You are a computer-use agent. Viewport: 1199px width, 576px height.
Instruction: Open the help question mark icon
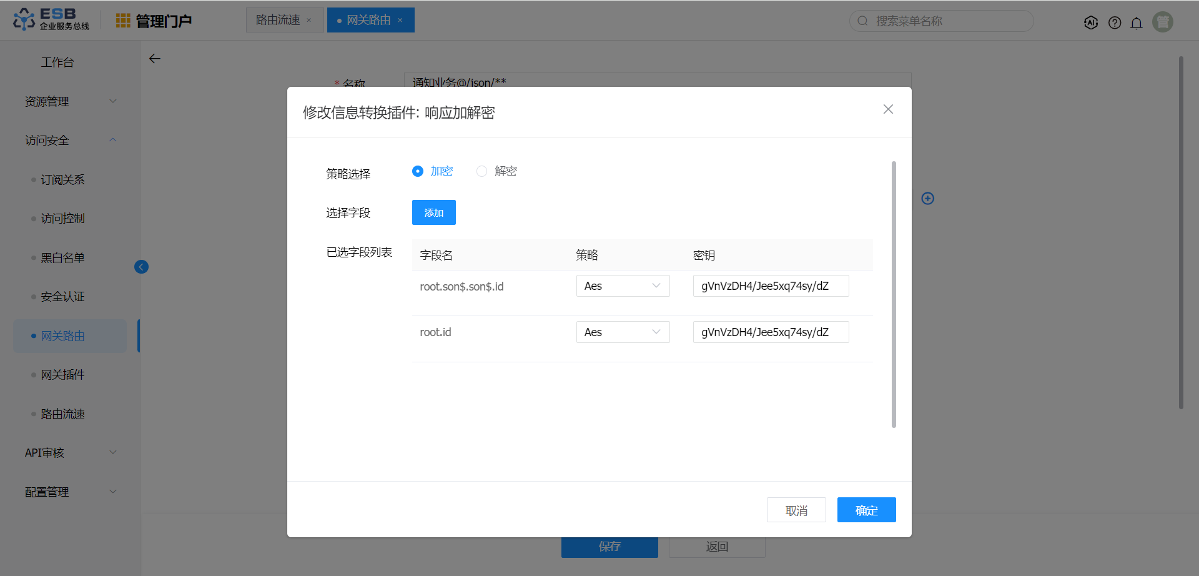click(1115, 22)
